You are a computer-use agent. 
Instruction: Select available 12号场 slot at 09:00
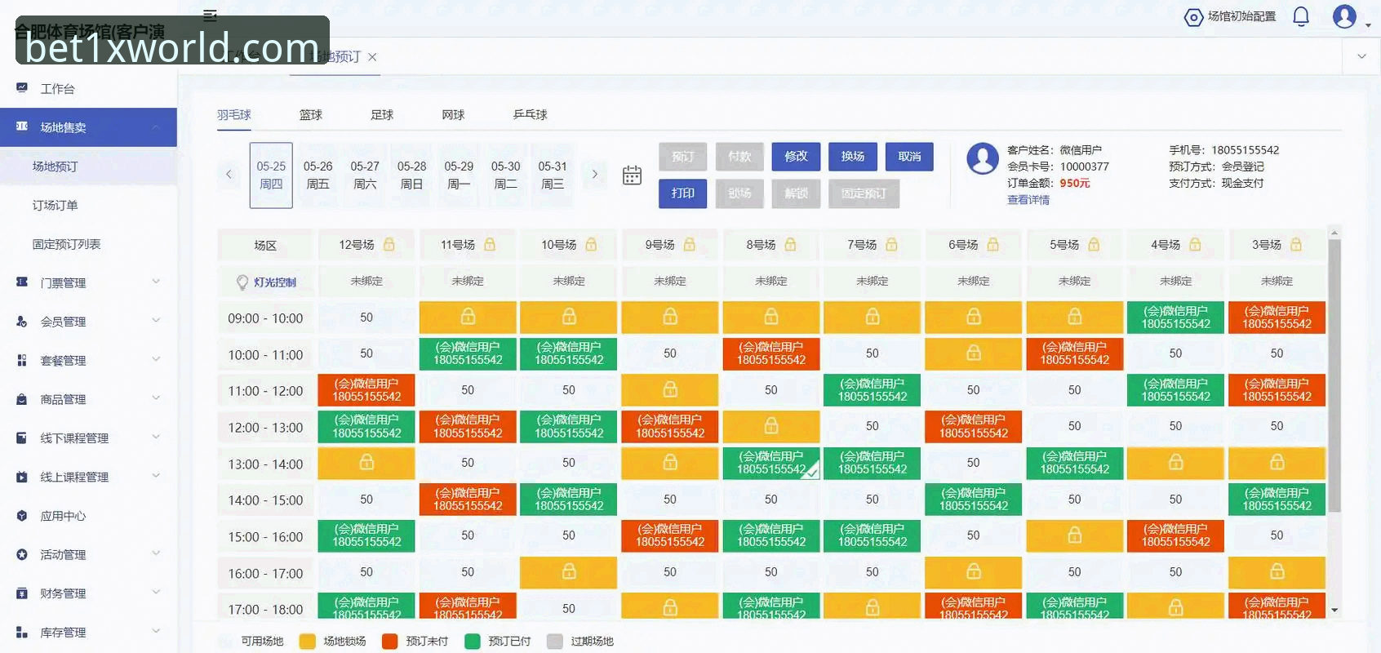coord(366,318)
